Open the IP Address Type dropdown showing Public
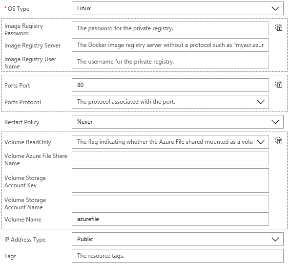291x267 pixels. coord(178,239)
